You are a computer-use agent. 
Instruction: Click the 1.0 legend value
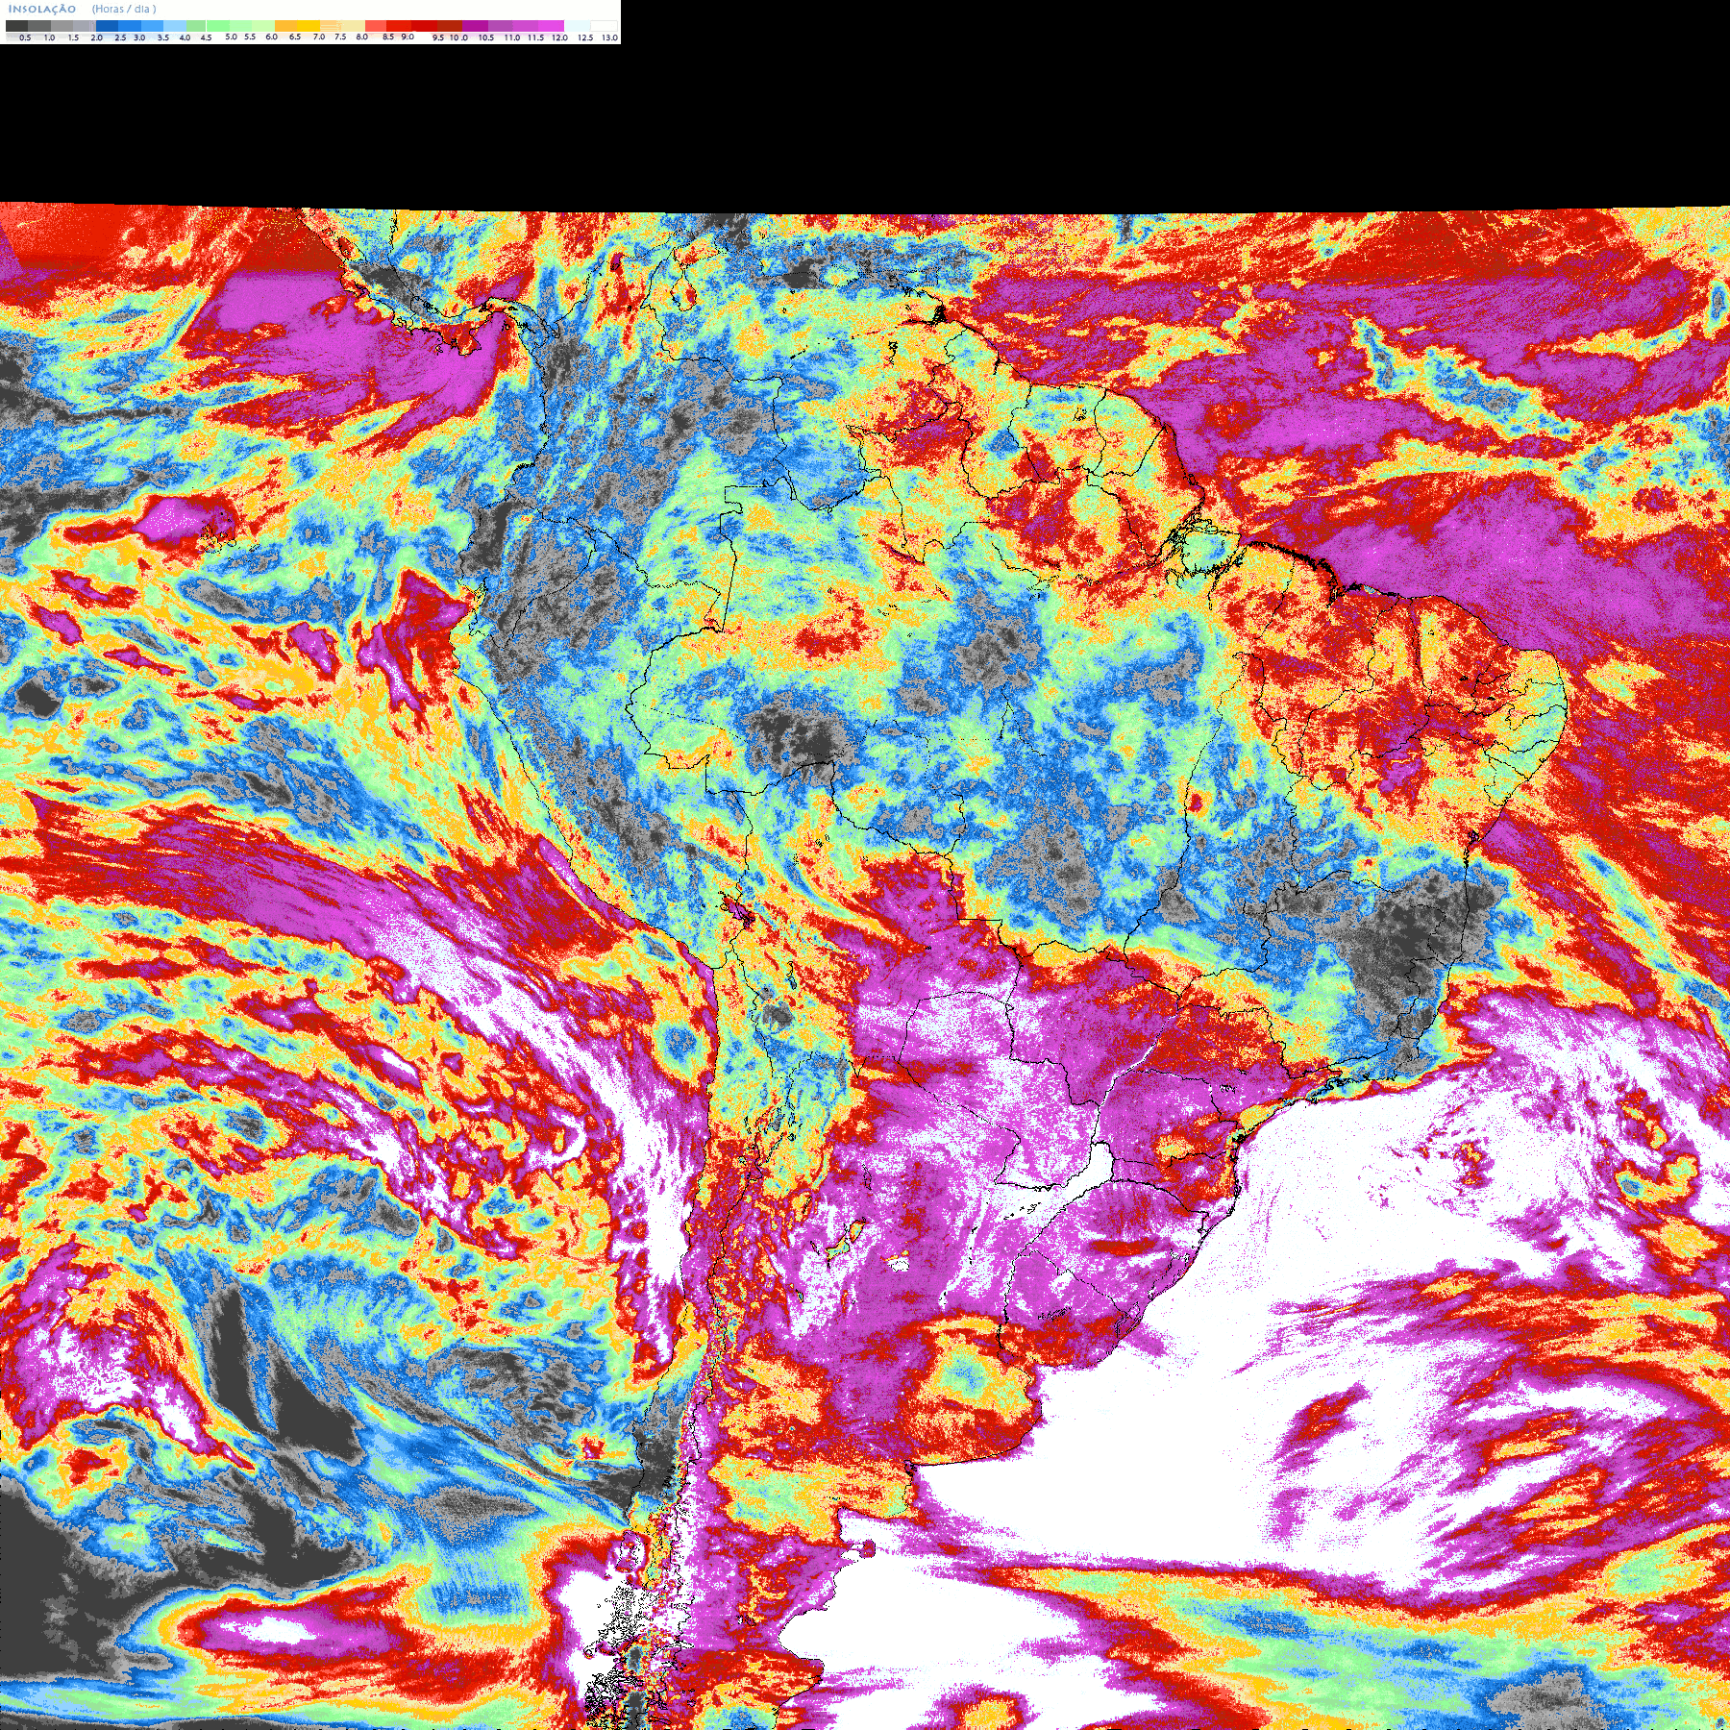click(x=49, y=37)
